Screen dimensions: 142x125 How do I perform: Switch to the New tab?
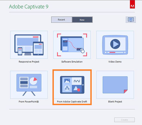(82, 20)
